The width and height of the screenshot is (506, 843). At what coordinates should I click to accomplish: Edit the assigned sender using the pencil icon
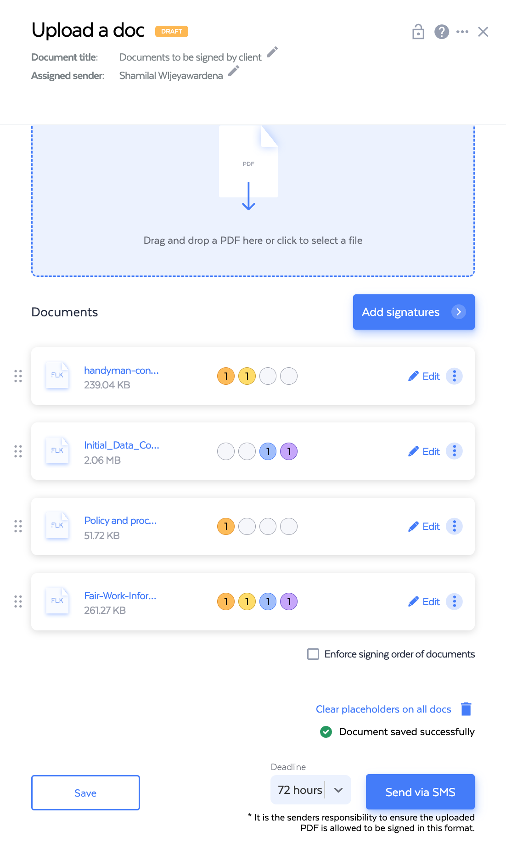(234, 72)
